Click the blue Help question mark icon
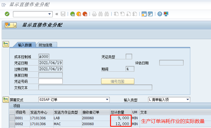The height and width of the screenshot is (128, 211). coord(160,14)
